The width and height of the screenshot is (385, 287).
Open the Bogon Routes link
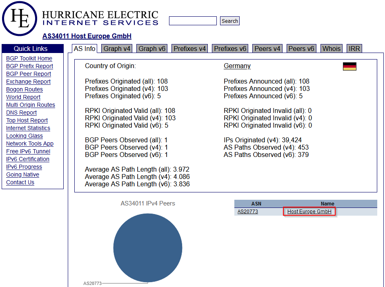click(24, 89)
